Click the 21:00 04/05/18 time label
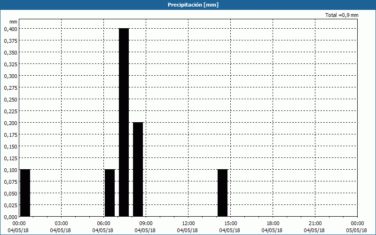This screenshot has height=235, width=376. click(x=314, y=227)
